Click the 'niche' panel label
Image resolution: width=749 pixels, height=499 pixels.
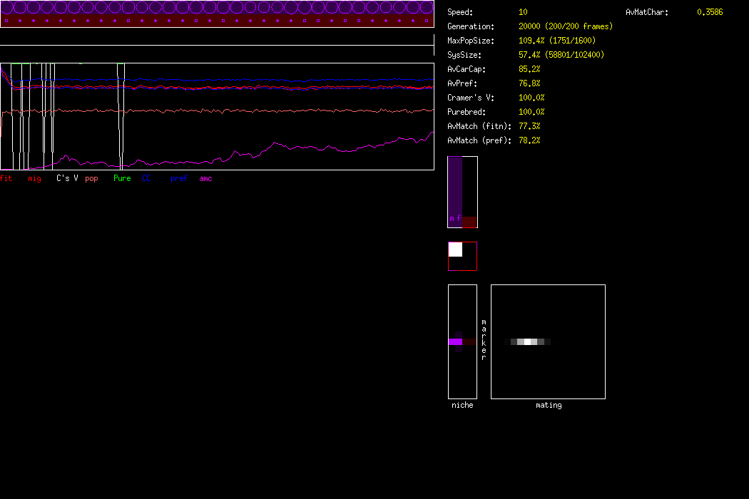462,405
